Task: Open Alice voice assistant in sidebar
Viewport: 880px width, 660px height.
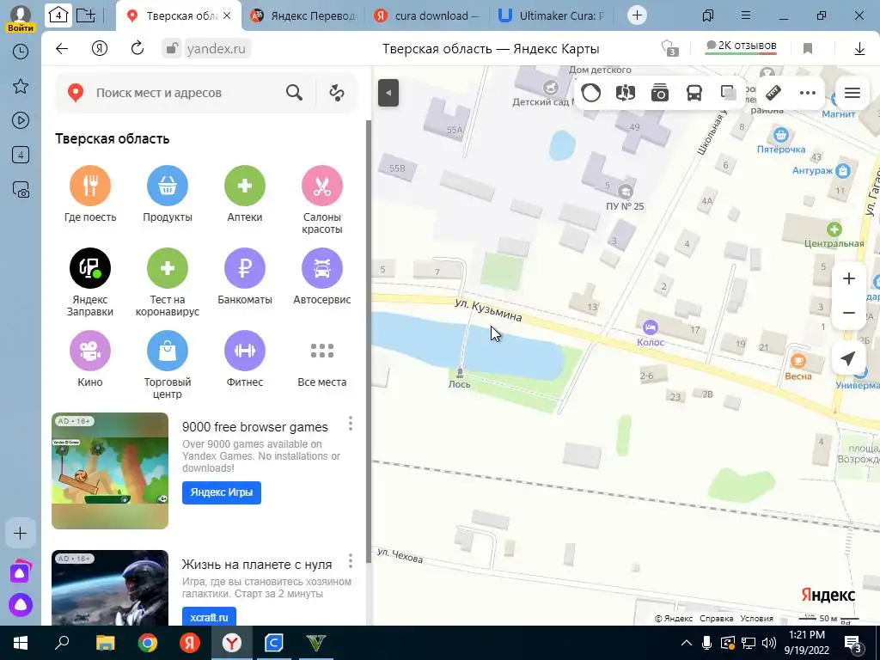Action: point(21,605)
